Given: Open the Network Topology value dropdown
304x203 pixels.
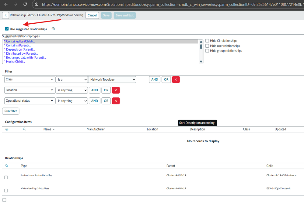Looking at the screenshot, I should pyautogui.click(x=112, y=80).
